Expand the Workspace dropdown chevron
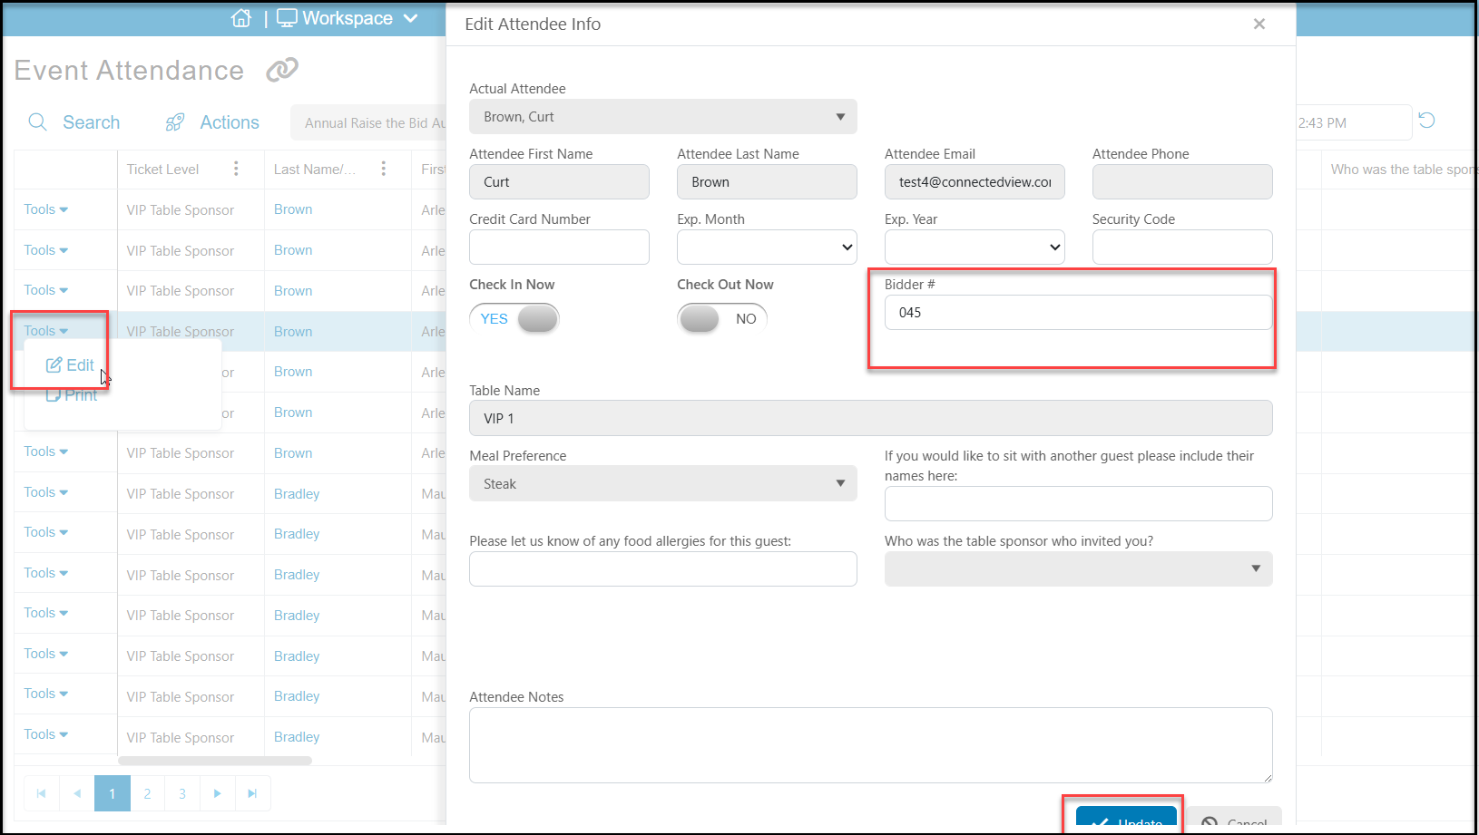 pyautogui.click(x=410, y=18)
